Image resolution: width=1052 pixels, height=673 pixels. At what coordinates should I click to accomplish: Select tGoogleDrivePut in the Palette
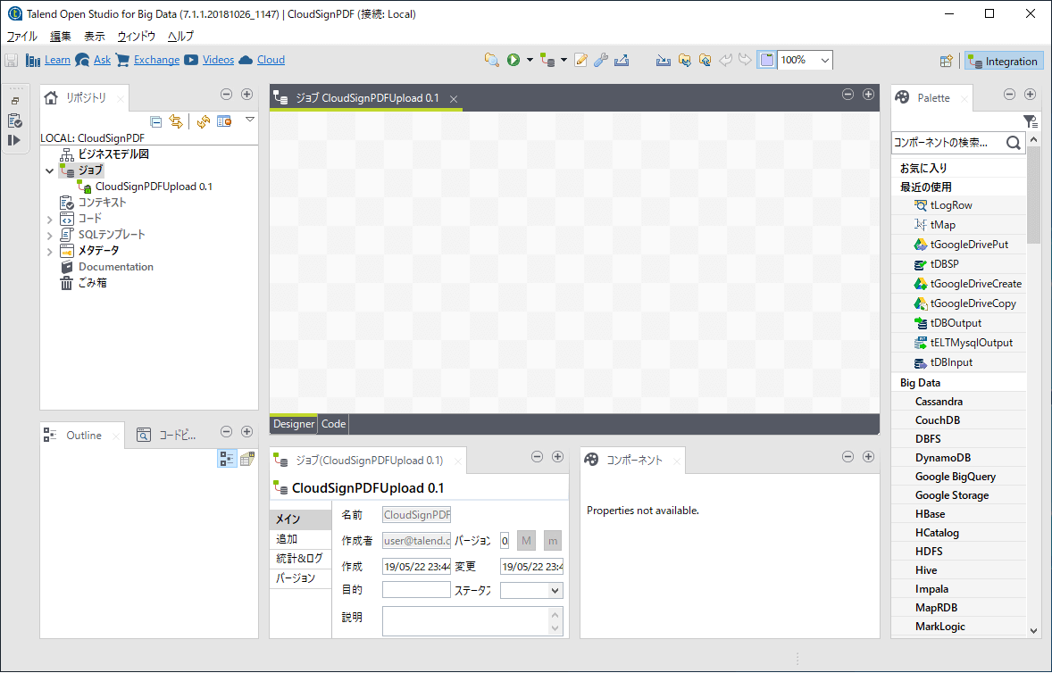969,245
